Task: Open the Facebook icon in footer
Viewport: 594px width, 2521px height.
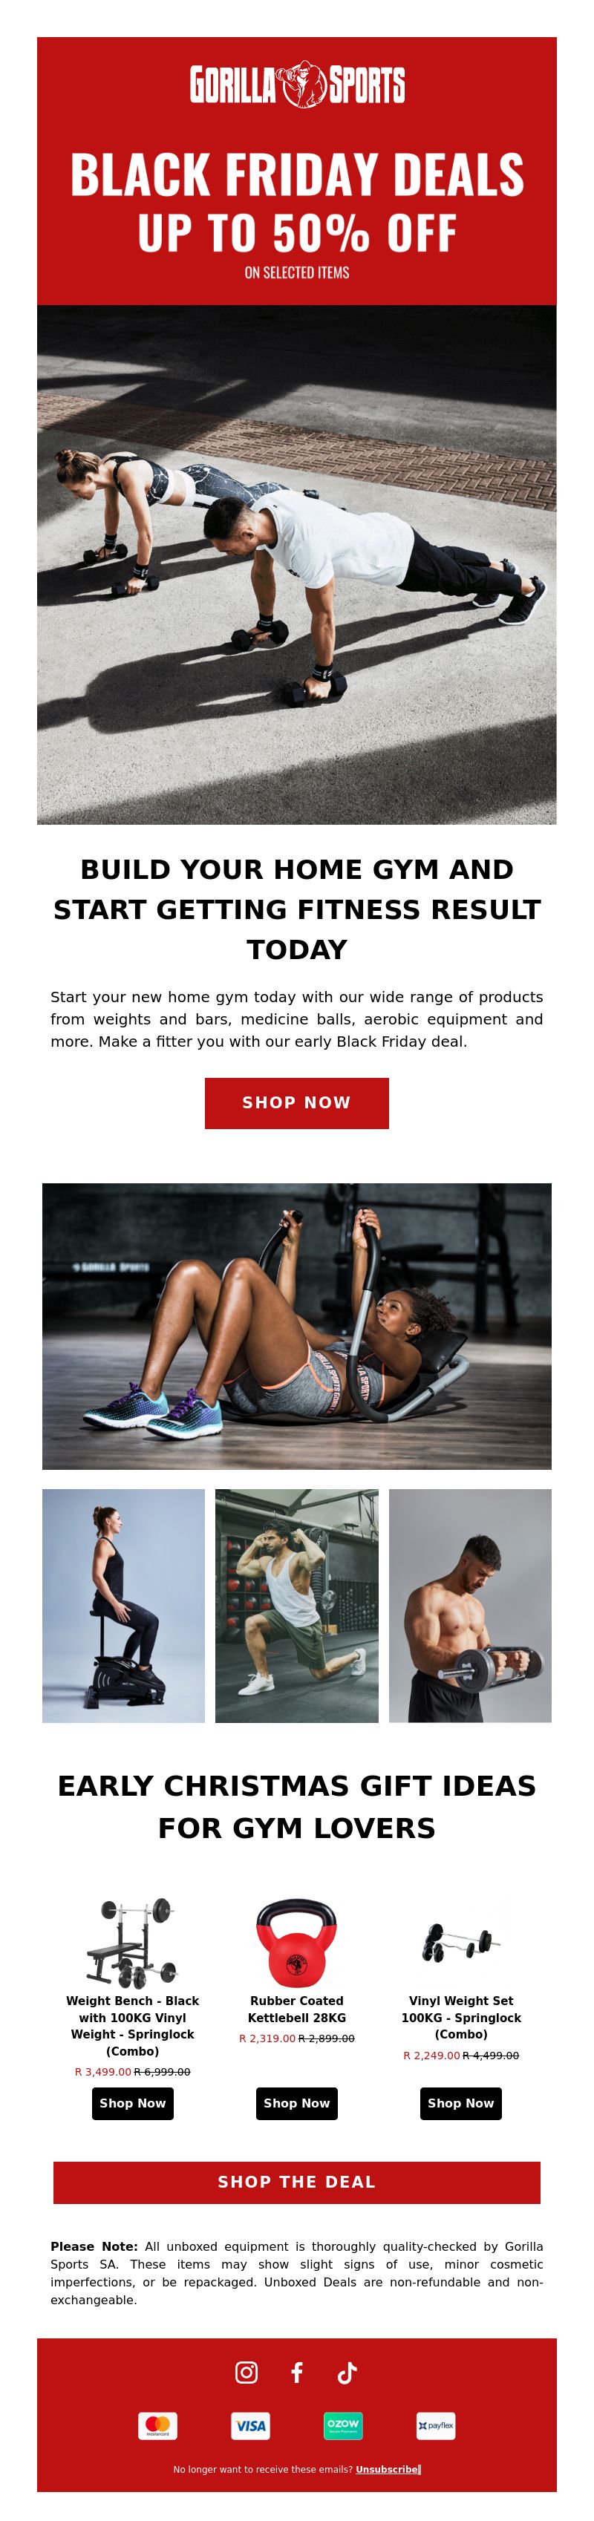Action: [296, 2371]
